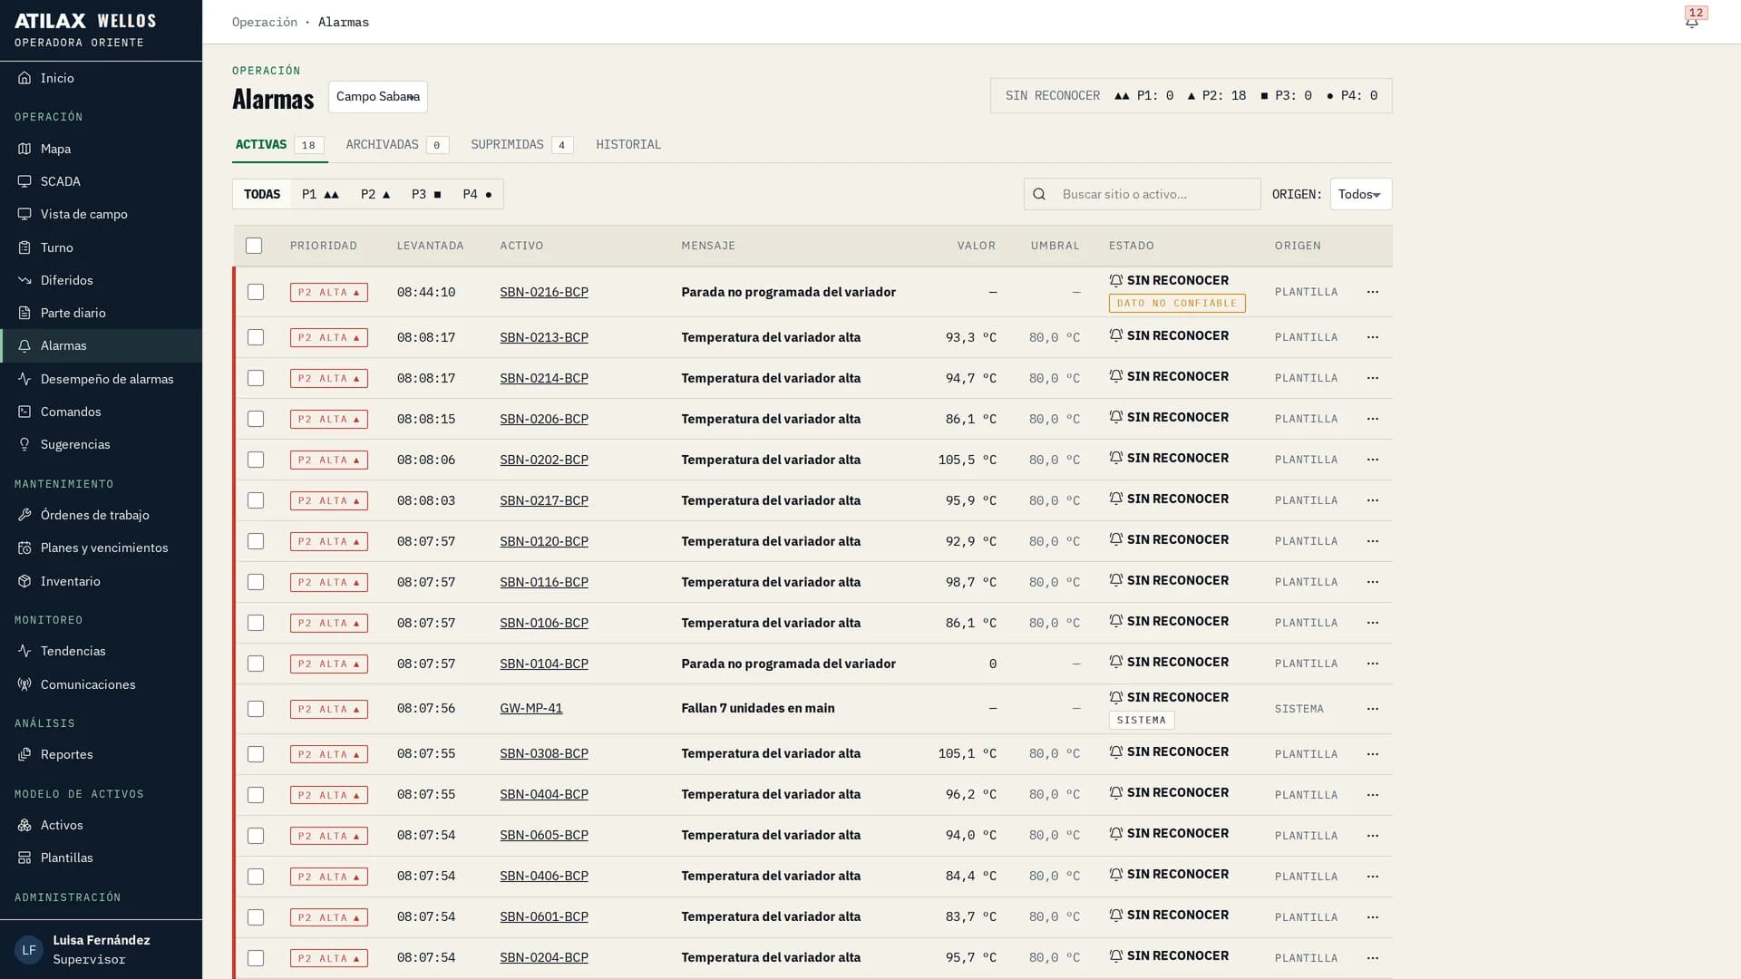The height and width of the screenshot is (979, 1741).
Task: Open the three-dot menu for GW-MP-41
Action: pyautogui.click(x=1373, y=709)
